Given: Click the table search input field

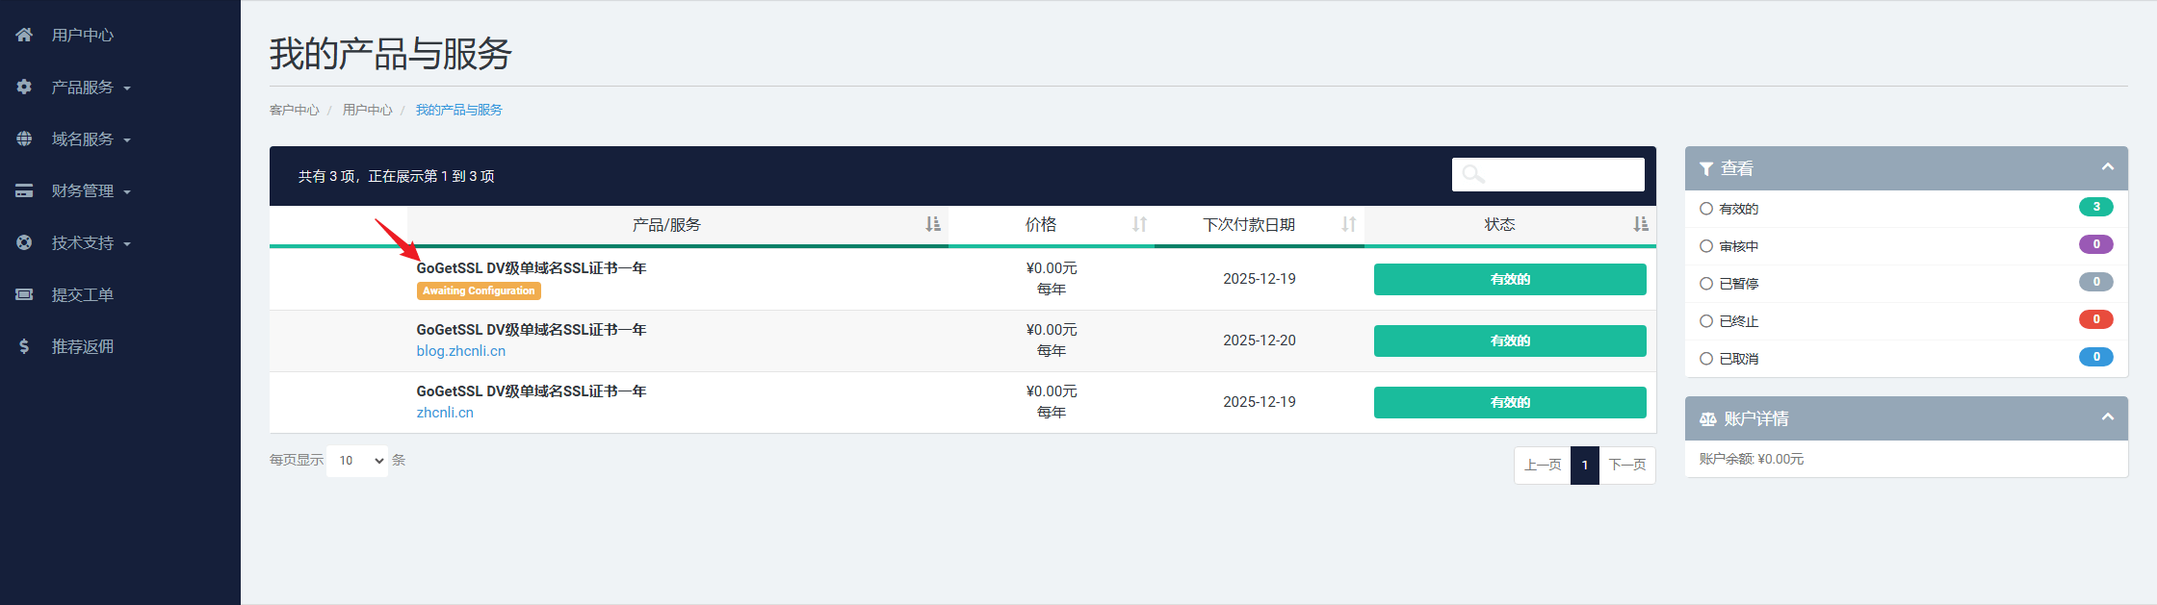Looking at the screenshot, I should point(1548,174).
